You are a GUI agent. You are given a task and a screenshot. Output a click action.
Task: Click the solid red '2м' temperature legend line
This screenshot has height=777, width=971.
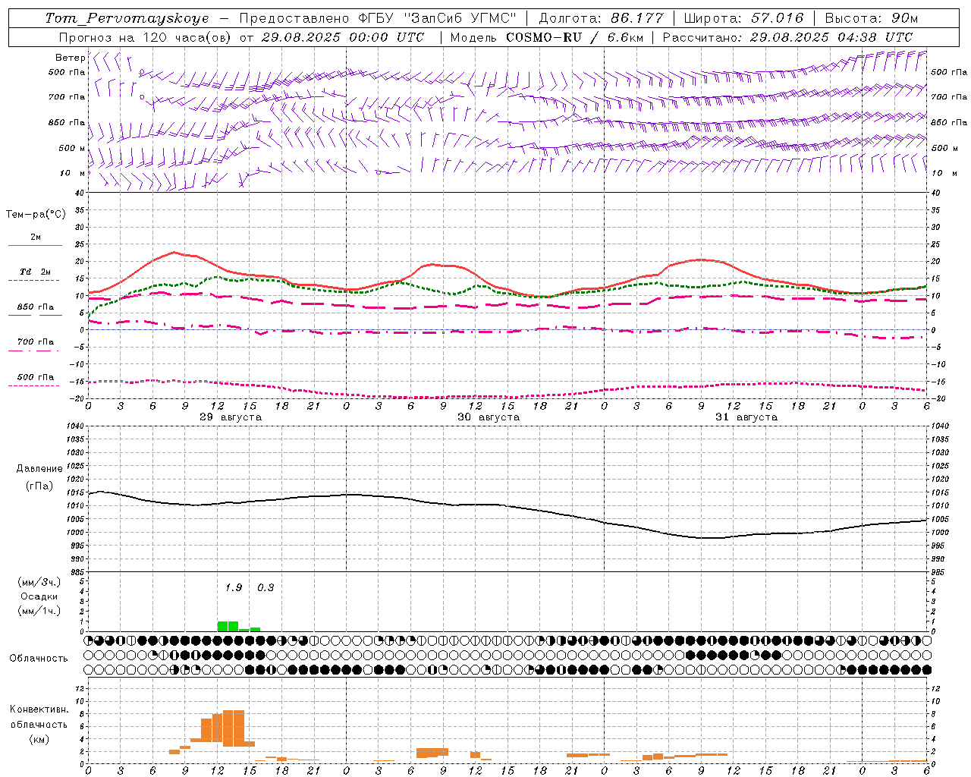(35, 245)
